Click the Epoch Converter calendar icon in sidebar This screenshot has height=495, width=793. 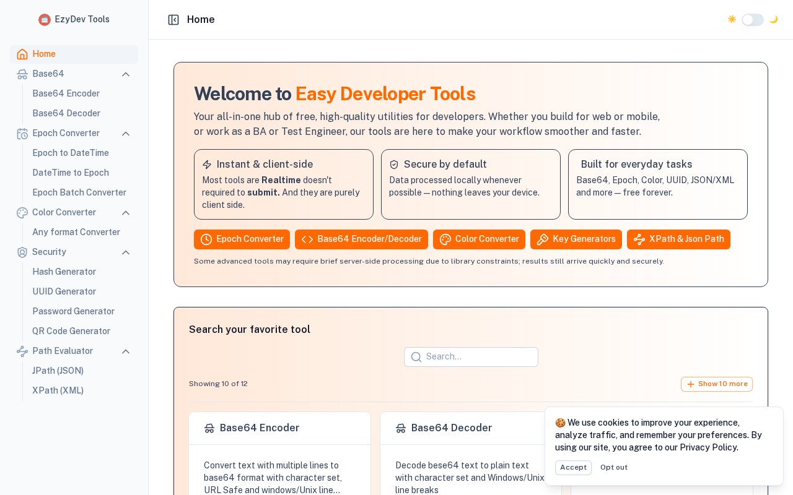pos(22,134)
